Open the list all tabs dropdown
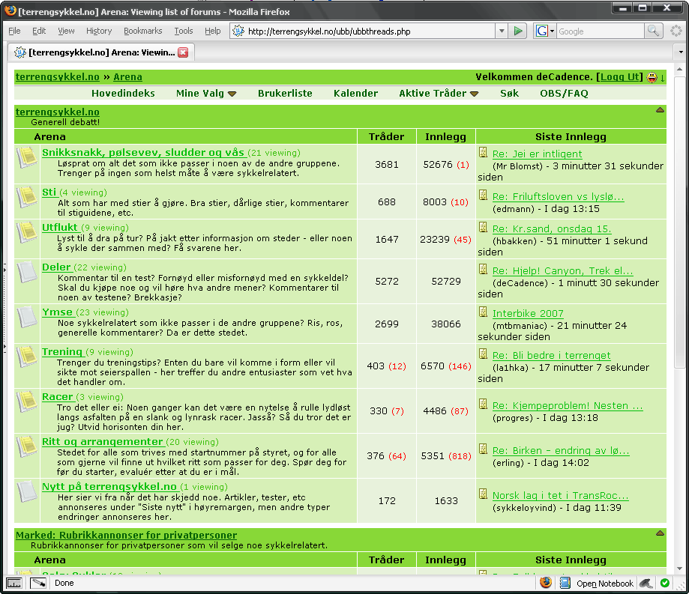 pyautogui.click(x=681, y=52)
